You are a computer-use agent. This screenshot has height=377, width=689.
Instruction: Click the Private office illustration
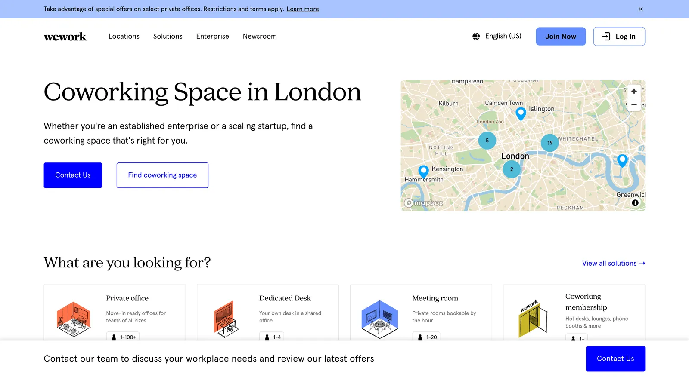coord(74,319)
